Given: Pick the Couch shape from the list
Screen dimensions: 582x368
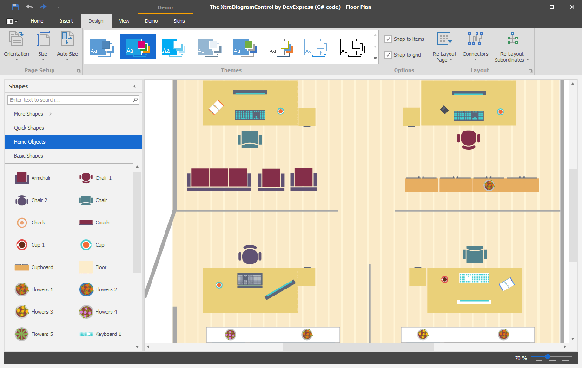Looking at the screenshot, I should pyautogui.click(x=86, y=223).
